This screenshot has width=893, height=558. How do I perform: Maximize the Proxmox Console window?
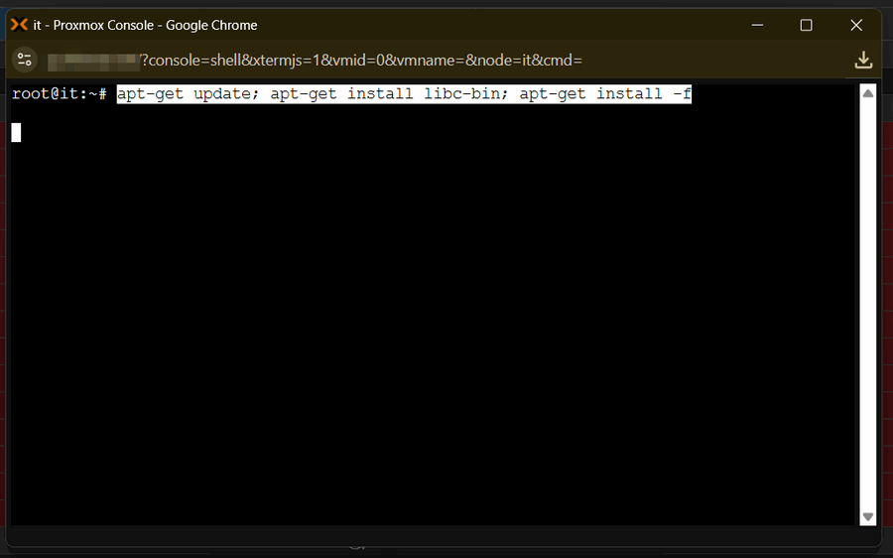tap(806, 25)
